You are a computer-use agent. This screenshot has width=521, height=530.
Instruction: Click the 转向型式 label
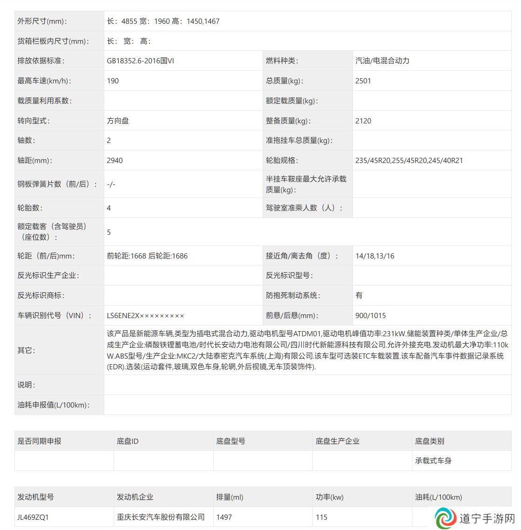coord(34,121)
